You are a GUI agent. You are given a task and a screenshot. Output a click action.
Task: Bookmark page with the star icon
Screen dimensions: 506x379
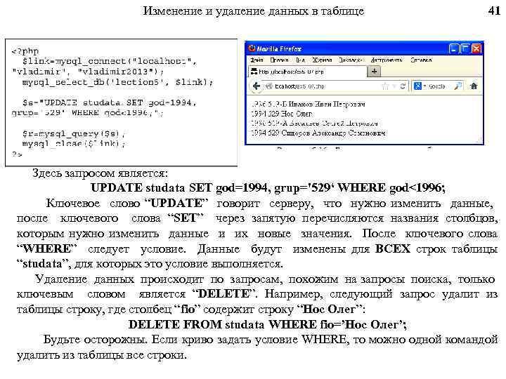(385, 86)
